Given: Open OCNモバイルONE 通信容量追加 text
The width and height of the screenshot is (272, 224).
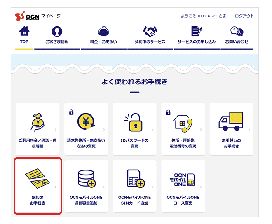Looking at the screenshot, I should click(x=86, y=200).
